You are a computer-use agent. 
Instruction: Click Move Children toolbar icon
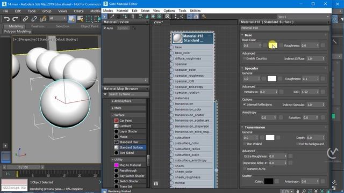click(141, 17)
